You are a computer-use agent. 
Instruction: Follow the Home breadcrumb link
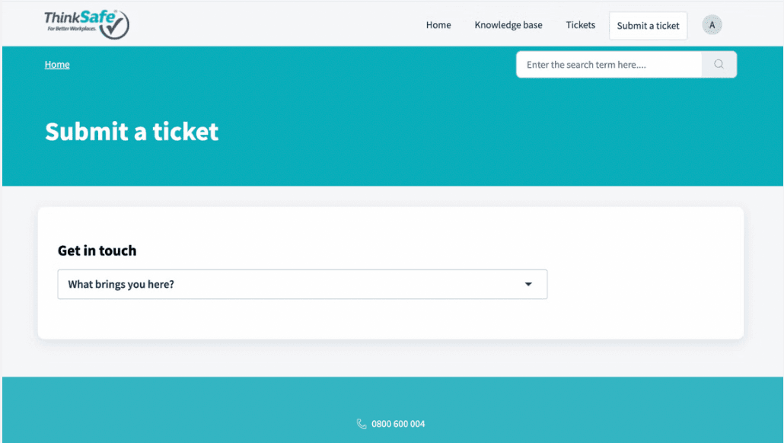[57, 64]
